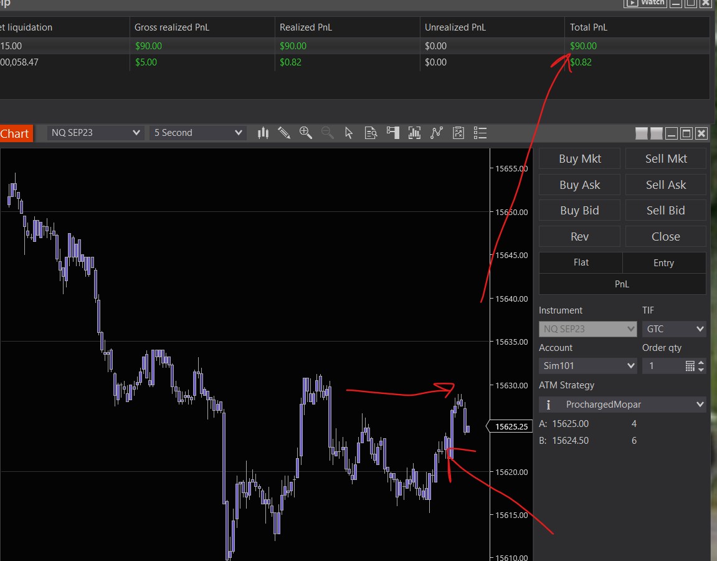Select the Chart tab label
Screen dimensions: 717x561
pyautogui.click(x=14, y=133)
